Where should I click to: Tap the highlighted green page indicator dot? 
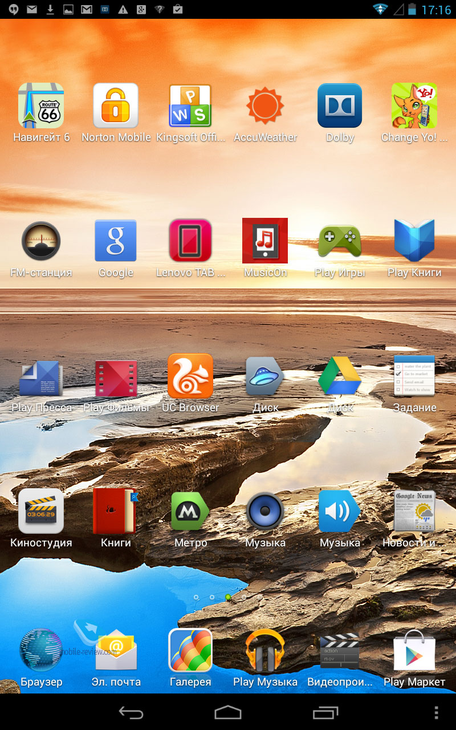[228, 597]
